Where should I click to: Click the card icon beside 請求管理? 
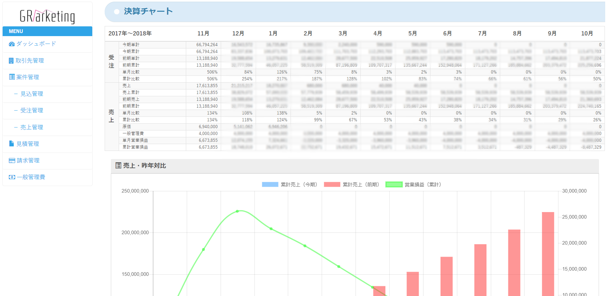(12, 160)
